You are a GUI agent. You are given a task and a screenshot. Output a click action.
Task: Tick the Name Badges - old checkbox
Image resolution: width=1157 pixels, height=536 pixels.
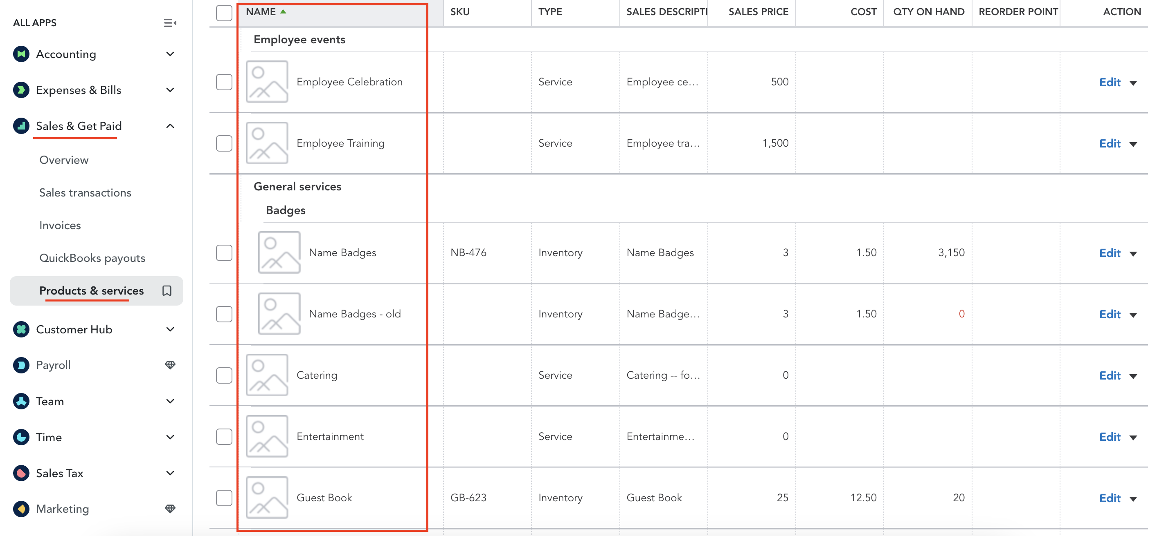coord(224,314)
